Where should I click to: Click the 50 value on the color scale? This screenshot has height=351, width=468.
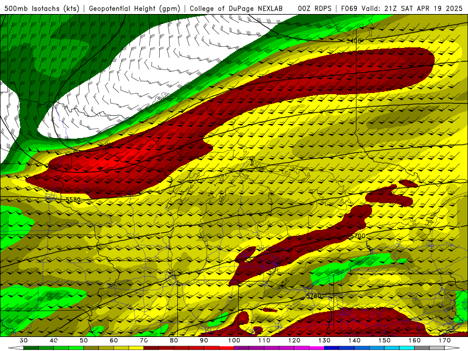[x=84, y=340]
